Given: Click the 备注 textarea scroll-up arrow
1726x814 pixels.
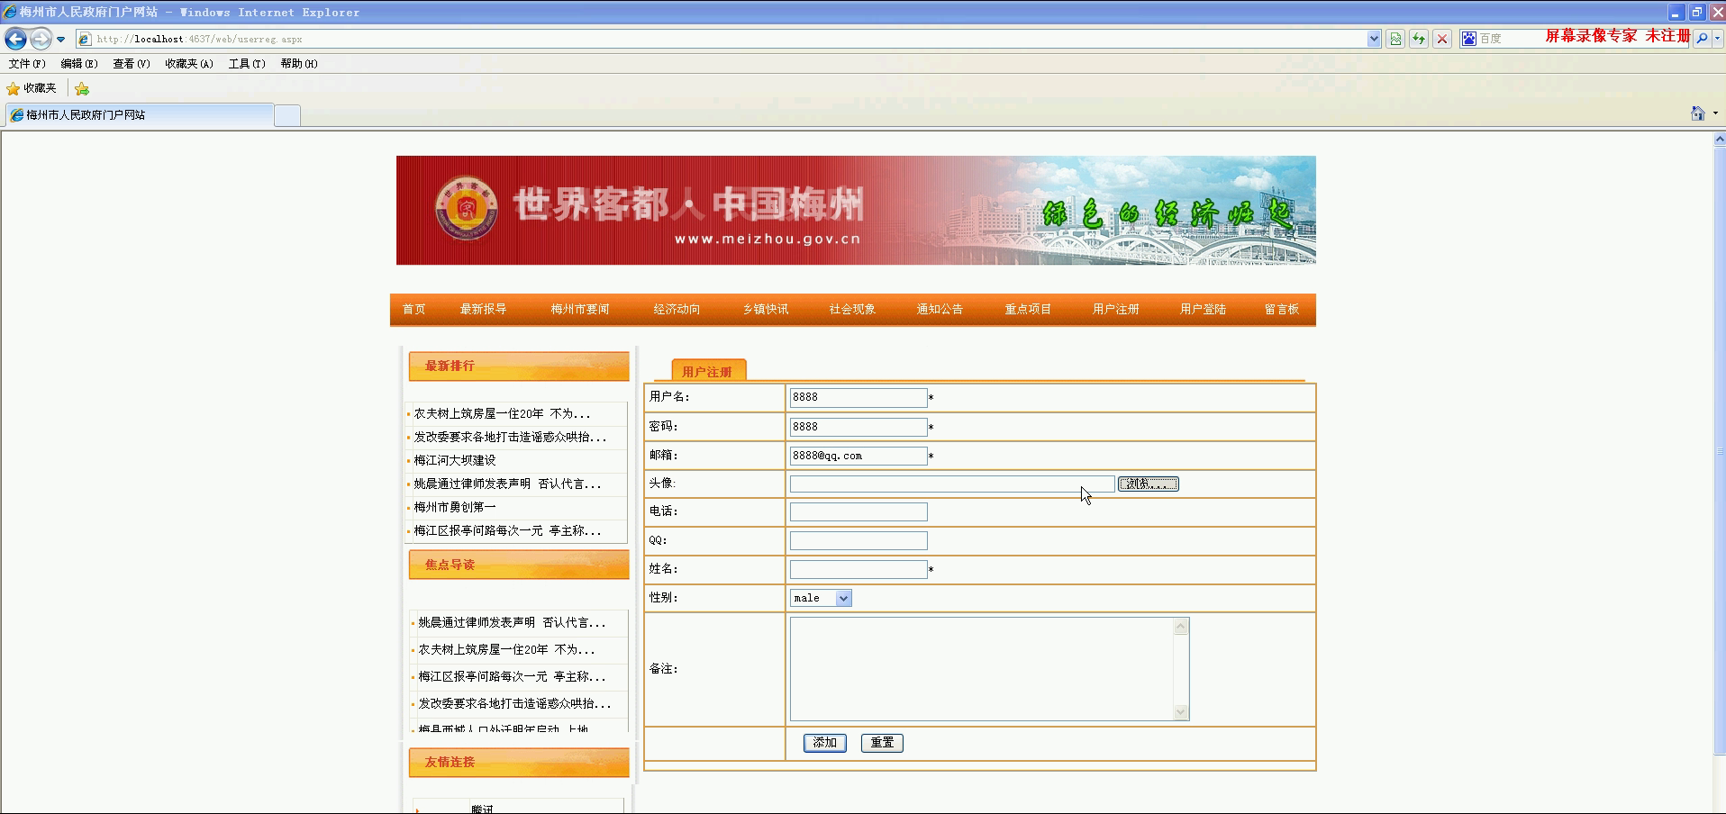Looking at the screenshot, I should pos(1181,627).
